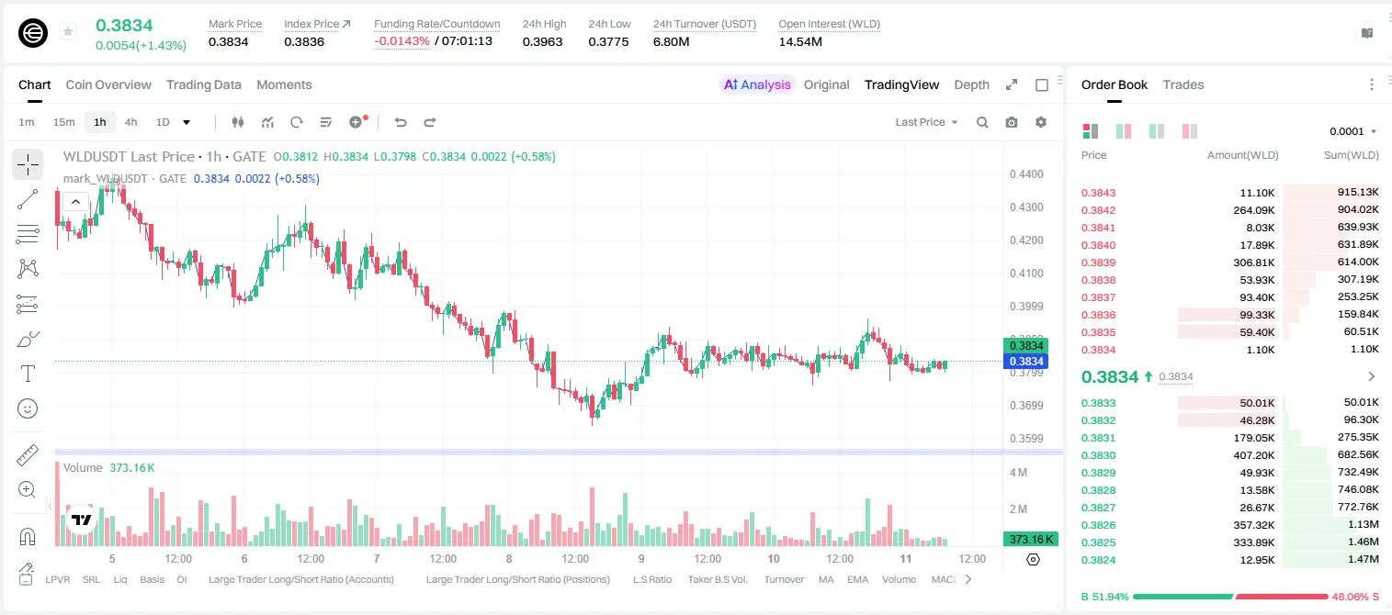Image resolution: width=1392 pixels, height=615 pixels.
Task: Open the Last Price dropdown
Action: [926, 122]
